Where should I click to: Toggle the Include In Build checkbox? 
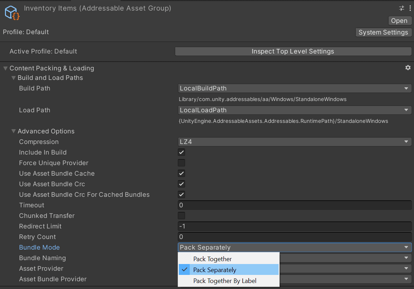click(181, 152)
